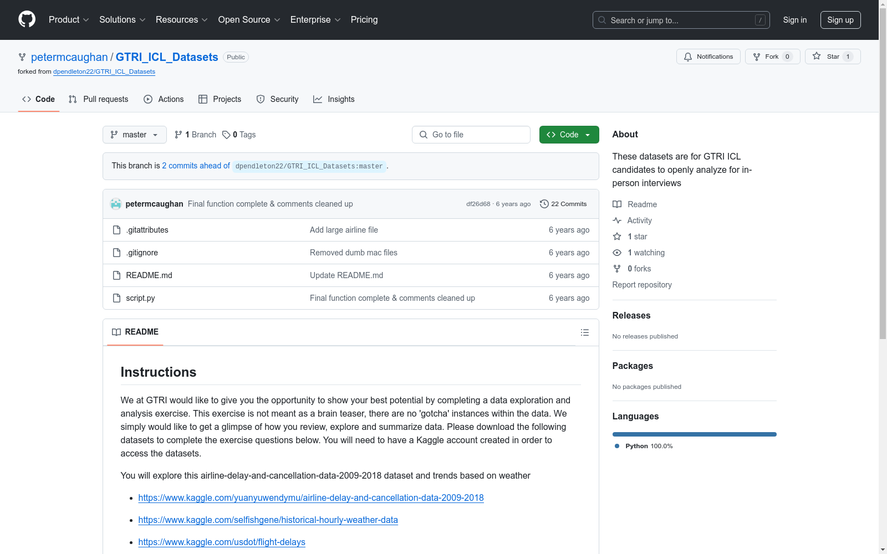Screen dimensions: 887x554
Task: Open GTRI_ICL_Datasets repository link
Action: click(167, 57)
